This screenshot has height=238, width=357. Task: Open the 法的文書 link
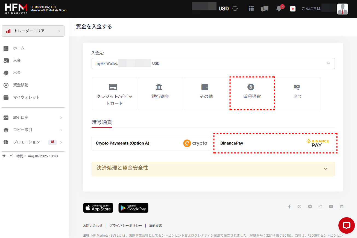pos(156,226)
